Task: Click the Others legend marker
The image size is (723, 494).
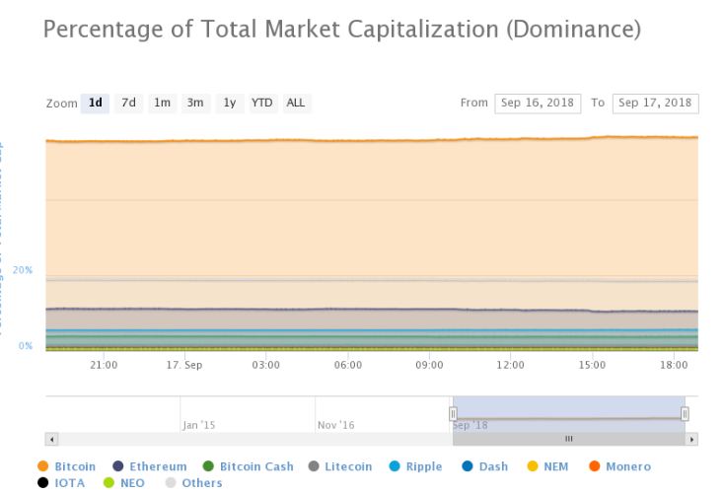Action: [171, 483]
